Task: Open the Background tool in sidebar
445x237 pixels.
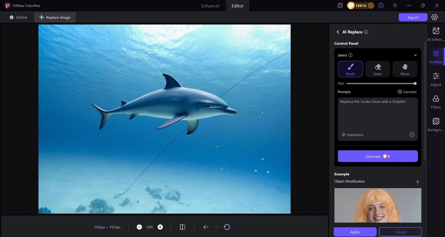Action: [x=436, y=124]
